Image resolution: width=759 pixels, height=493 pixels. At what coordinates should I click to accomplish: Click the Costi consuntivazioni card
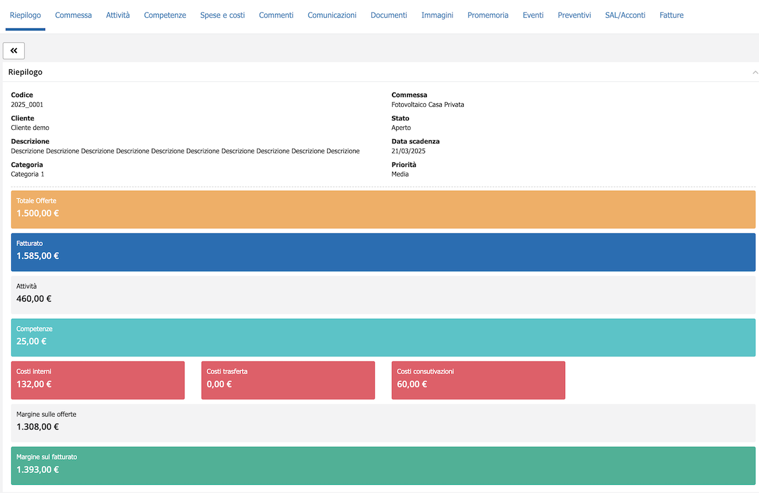click(x=479, y=380)
